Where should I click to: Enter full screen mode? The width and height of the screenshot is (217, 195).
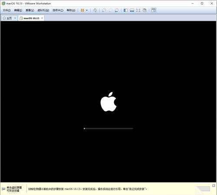pos(138,10)
